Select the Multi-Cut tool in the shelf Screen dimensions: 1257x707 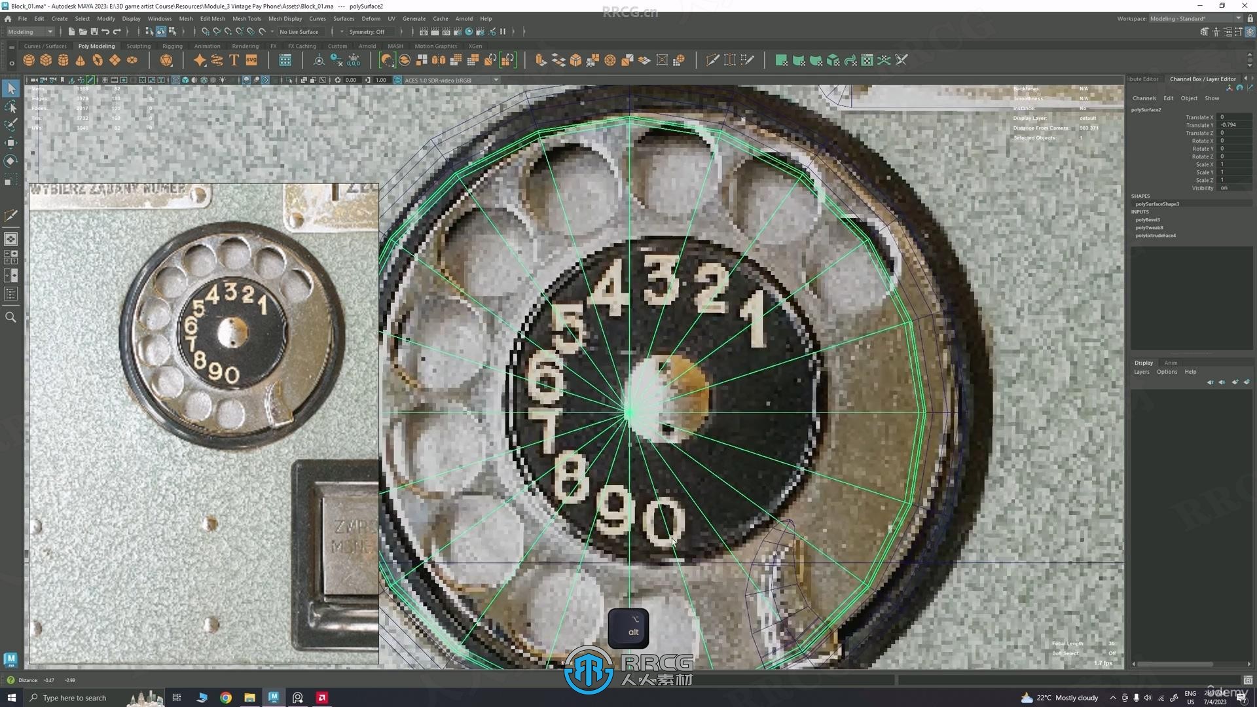pos(712,60)
